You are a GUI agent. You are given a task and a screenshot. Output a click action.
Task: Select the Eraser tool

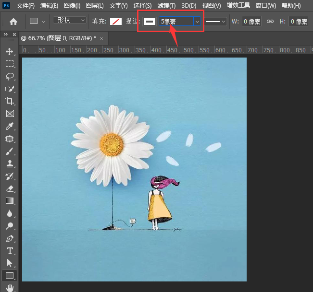9,189
